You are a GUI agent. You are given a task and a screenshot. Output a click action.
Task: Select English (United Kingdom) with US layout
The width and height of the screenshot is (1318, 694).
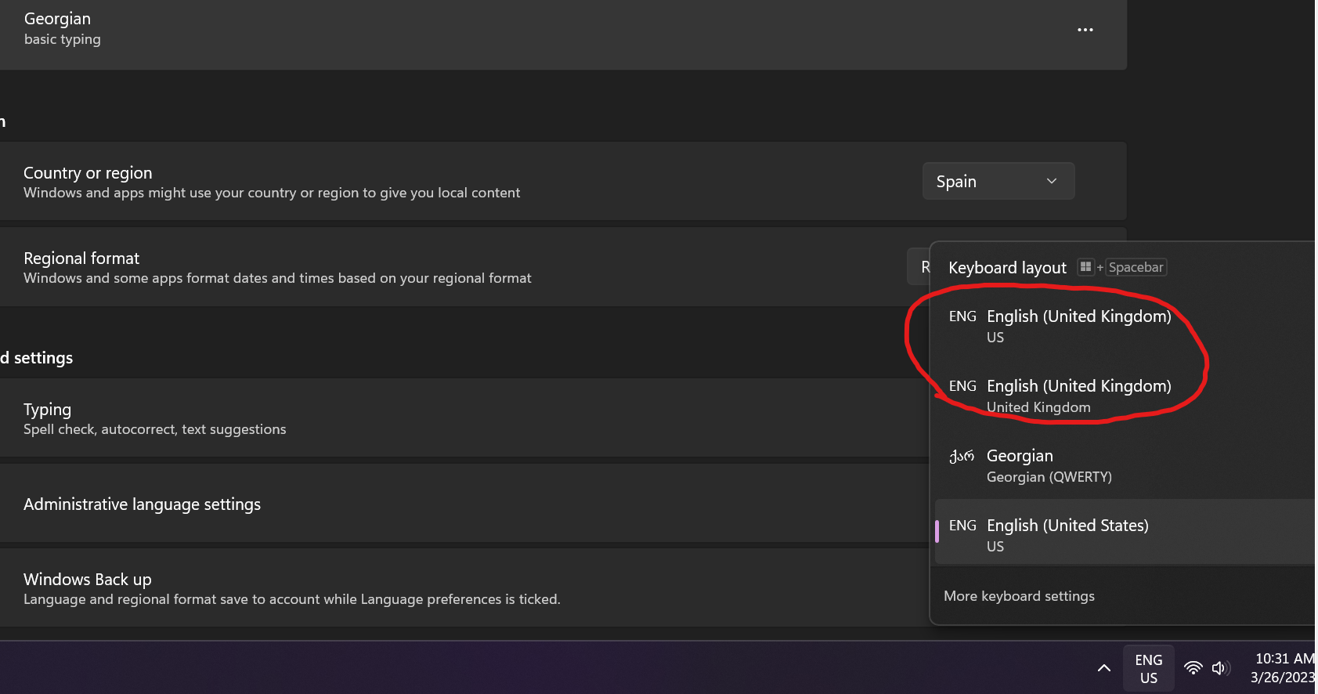1078,326
